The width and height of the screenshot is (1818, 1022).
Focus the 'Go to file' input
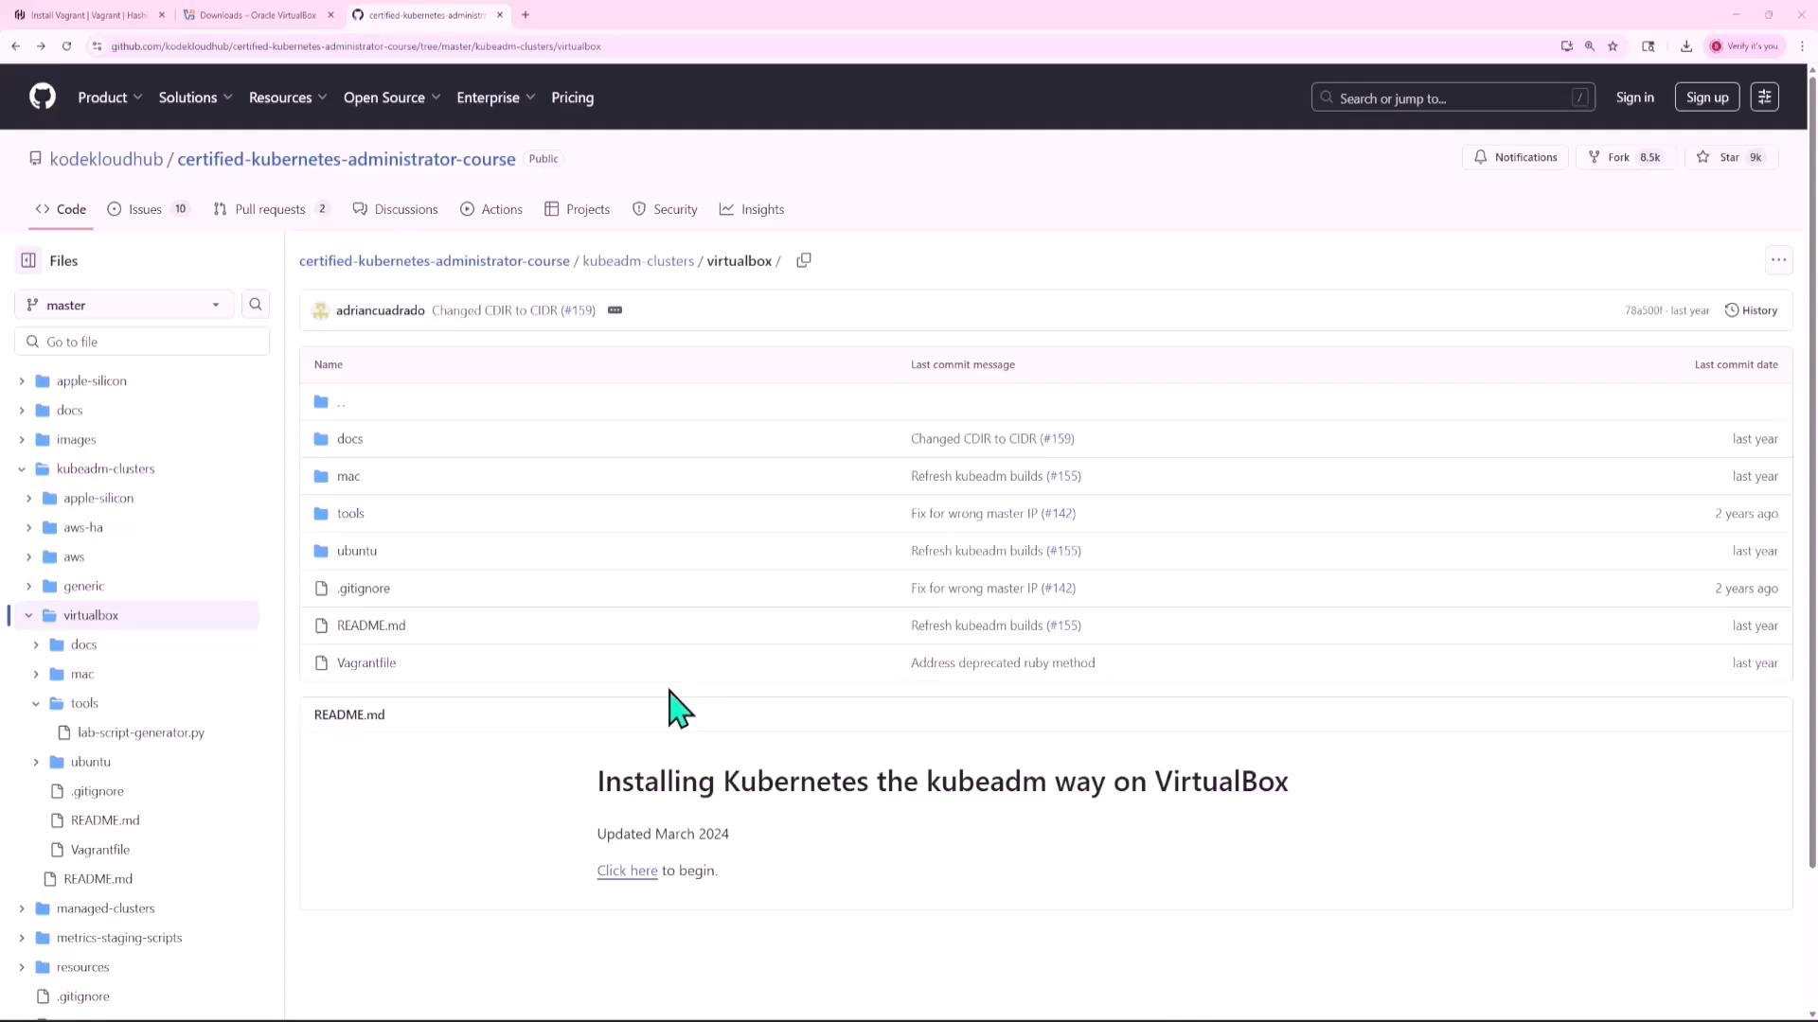pyautogui.click(x=142, y=342)
